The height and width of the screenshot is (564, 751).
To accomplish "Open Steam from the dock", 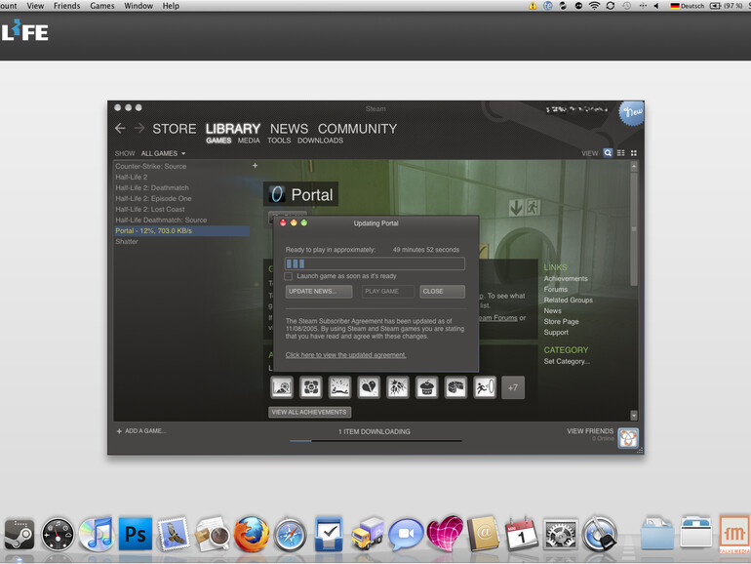I will tap(20, 534).
